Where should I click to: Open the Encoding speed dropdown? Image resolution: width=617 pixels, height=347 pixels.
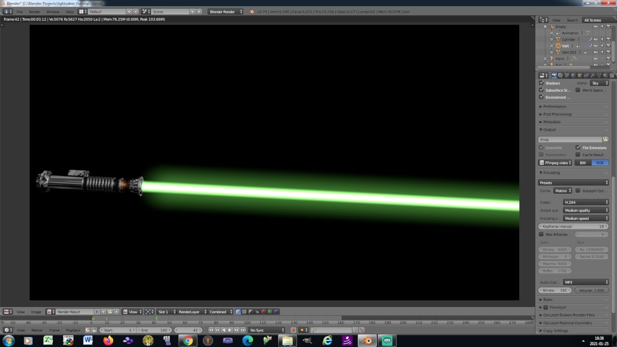(586, 218)
